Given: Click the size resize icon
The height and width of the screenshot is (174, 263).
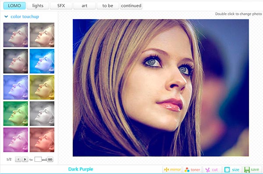Looking at the screenshot, I should point(227,170).
